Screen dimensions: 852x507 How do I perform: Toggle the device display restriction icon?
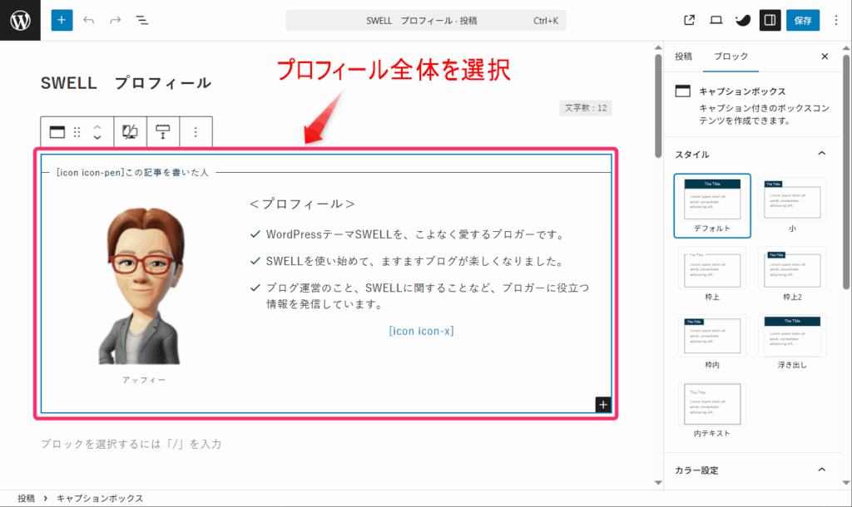click(x=130, y=132)
